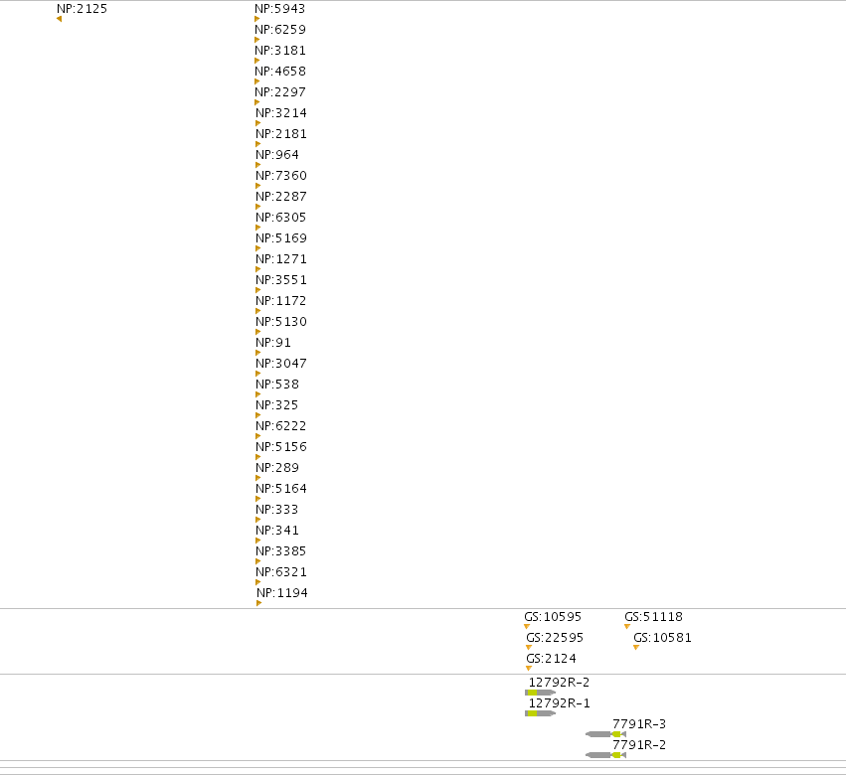
Task: Click the orange triangle under NP:5943
Action: point(256,19)
